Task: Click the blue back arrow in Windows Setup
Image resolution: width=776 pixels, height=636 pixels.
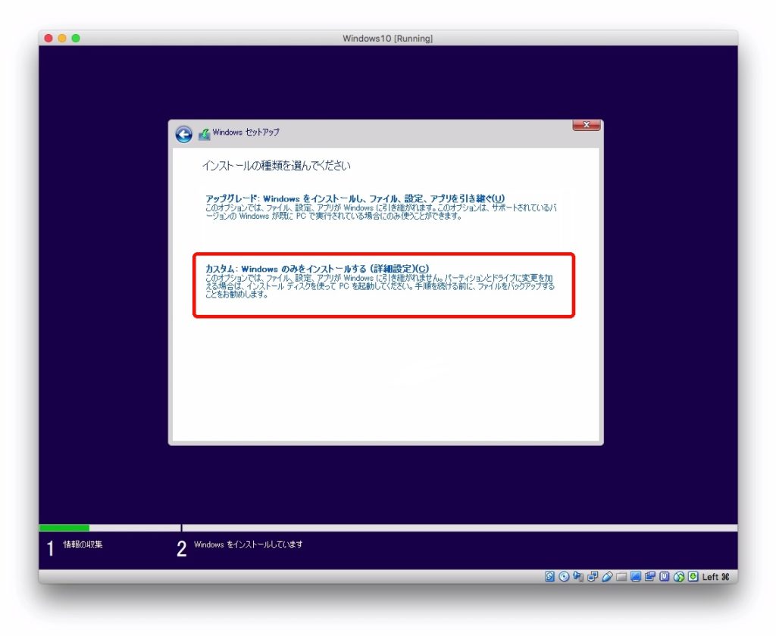Action: click(183, 134)
